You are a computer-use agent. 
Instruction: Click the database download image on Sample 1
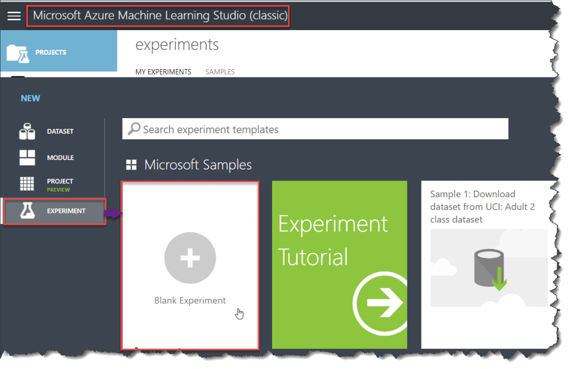pos(488,268)
